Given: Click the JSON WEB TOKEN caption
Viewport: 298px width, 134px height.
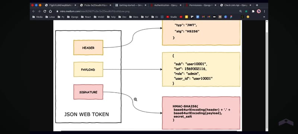Looking at the screenshot, I should tap(86, 114).
